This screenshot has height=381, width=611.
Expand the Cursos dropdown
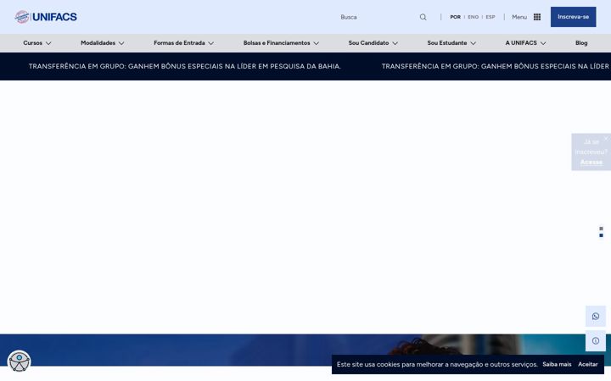pyautogui.click(x=37, y=43)
